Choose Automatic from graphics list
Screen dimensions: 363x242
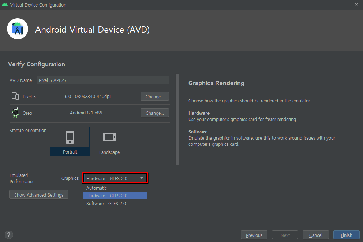[x=115, y=188]
